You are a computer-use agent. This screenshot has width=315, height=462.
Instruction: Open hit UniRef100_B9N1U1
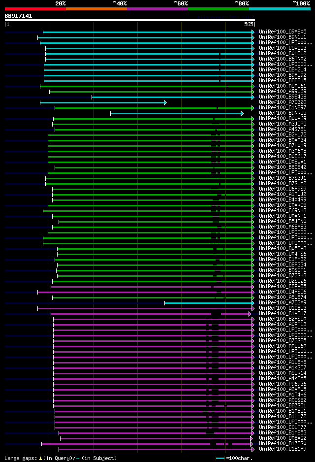[x=283, y=37]
